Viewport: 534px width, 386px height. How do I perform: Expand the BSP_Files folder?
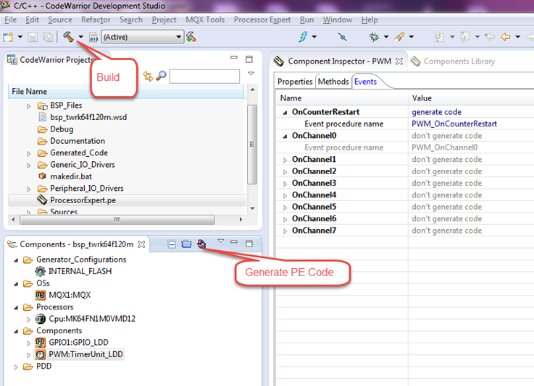tap(29, 106)
